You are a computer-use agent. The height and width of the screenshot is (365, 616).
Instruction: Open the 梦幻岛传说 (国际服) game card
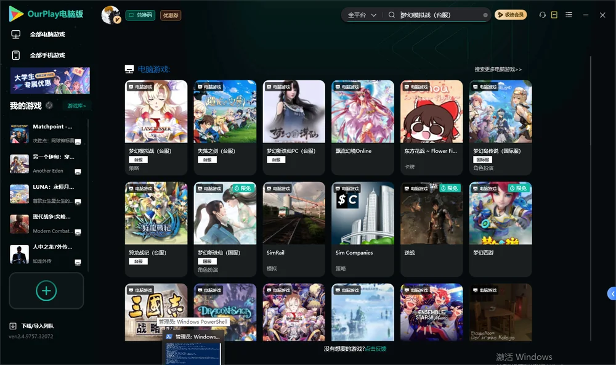pos(500,128)
